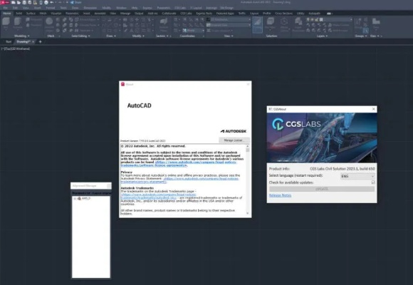This screenshot has width=413, height=285.
Task: Open the ENG language dropdown
Action: [x=357, y=176]
